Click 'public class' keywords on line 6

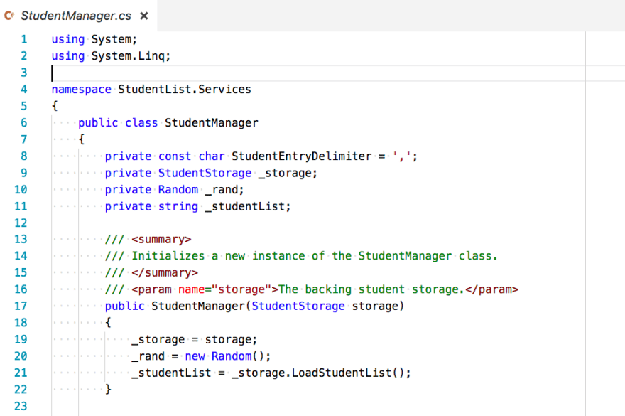pos(118,122)
